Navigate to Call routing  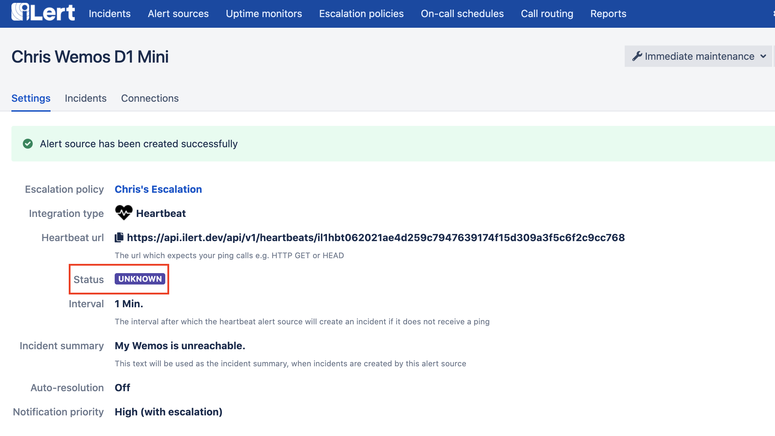547,14
